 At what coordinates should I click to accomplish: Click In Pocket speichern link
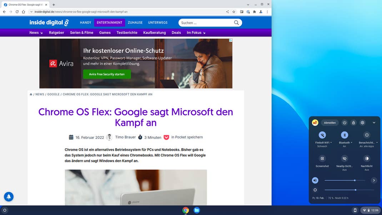(x=187, y=137)
